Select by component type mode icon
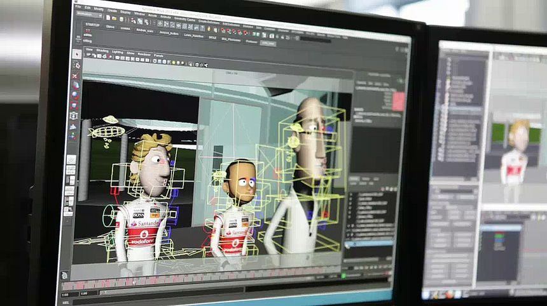Image resolution: width=547 pixels, height=306 pixels. coord(146,22)
